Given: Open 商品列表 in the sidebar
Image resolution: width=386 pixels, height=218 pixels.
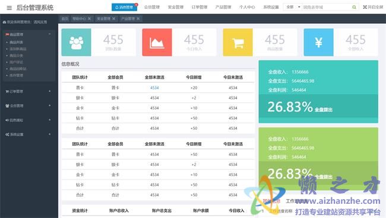Looking at the screenshot, I should pos(16,43).
